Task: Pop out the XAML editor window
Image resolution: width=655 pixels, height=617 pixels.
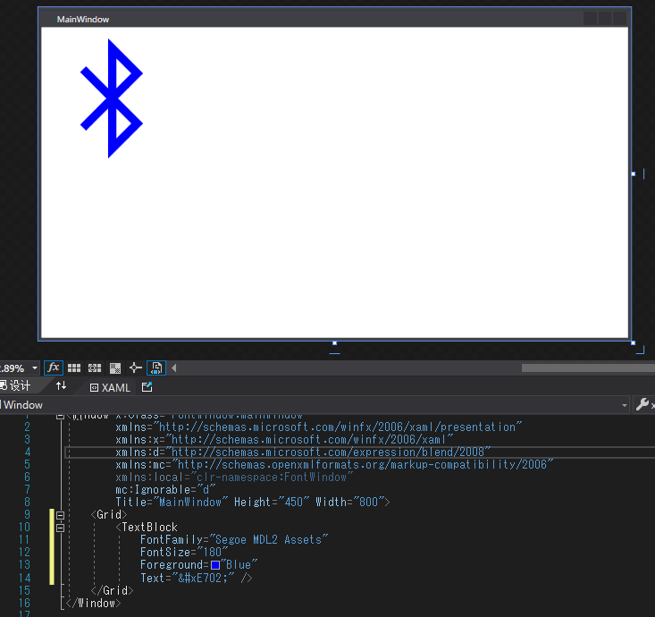Action: (147, 387)
